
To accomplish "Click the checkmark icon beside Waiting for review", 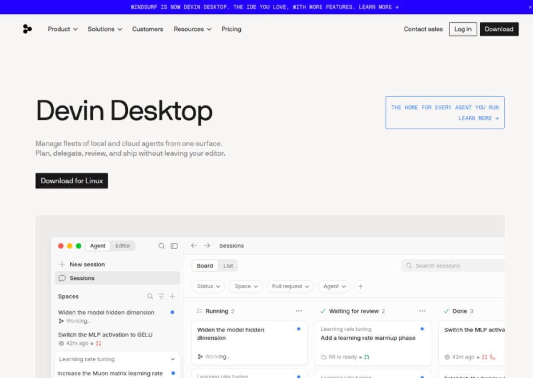I will pos(323,311).
